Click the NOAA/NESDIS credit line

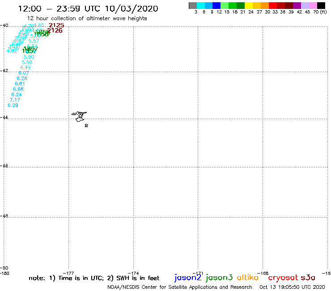pyautogui.click(x=180, y=287)
